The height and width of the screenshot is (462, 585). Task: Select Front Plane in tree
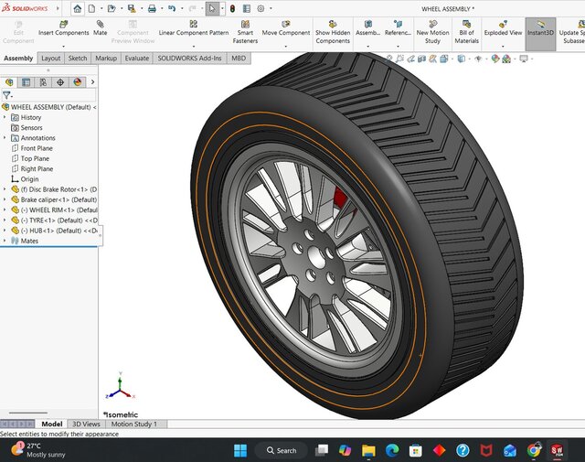(x=32, y=148)
